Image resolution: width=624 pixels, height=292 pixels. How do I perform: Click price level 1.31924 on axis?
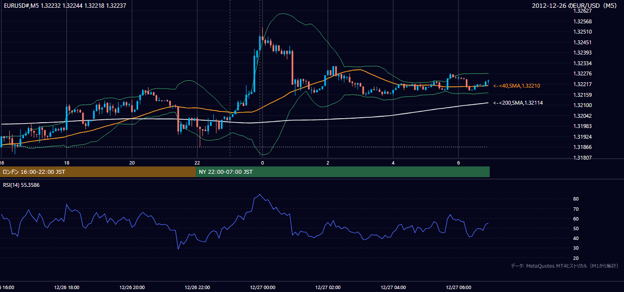coord(582,137)
